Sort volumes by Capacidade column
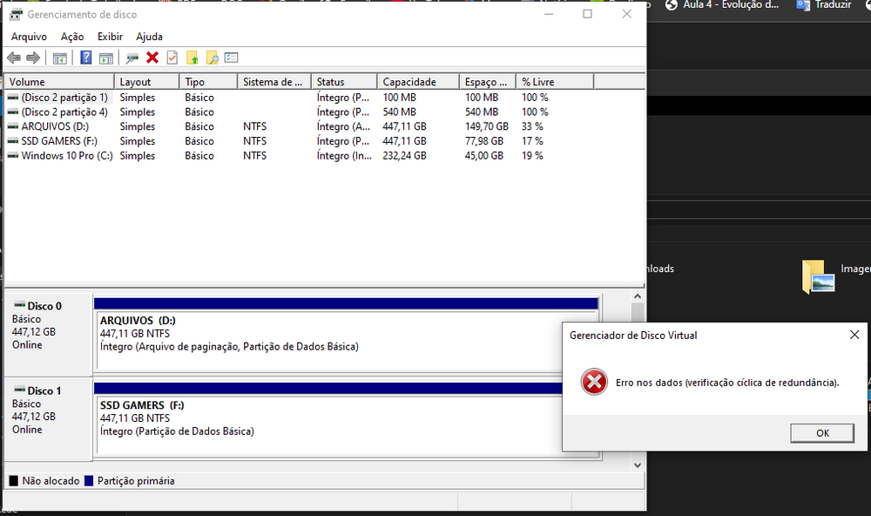Image resolution: width=871 pixels, height=516 pixels. click(409, 82)
